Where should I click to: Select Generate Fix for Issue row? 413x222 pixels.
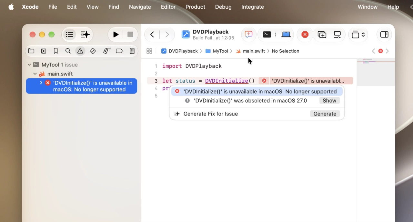coord(257,114)
